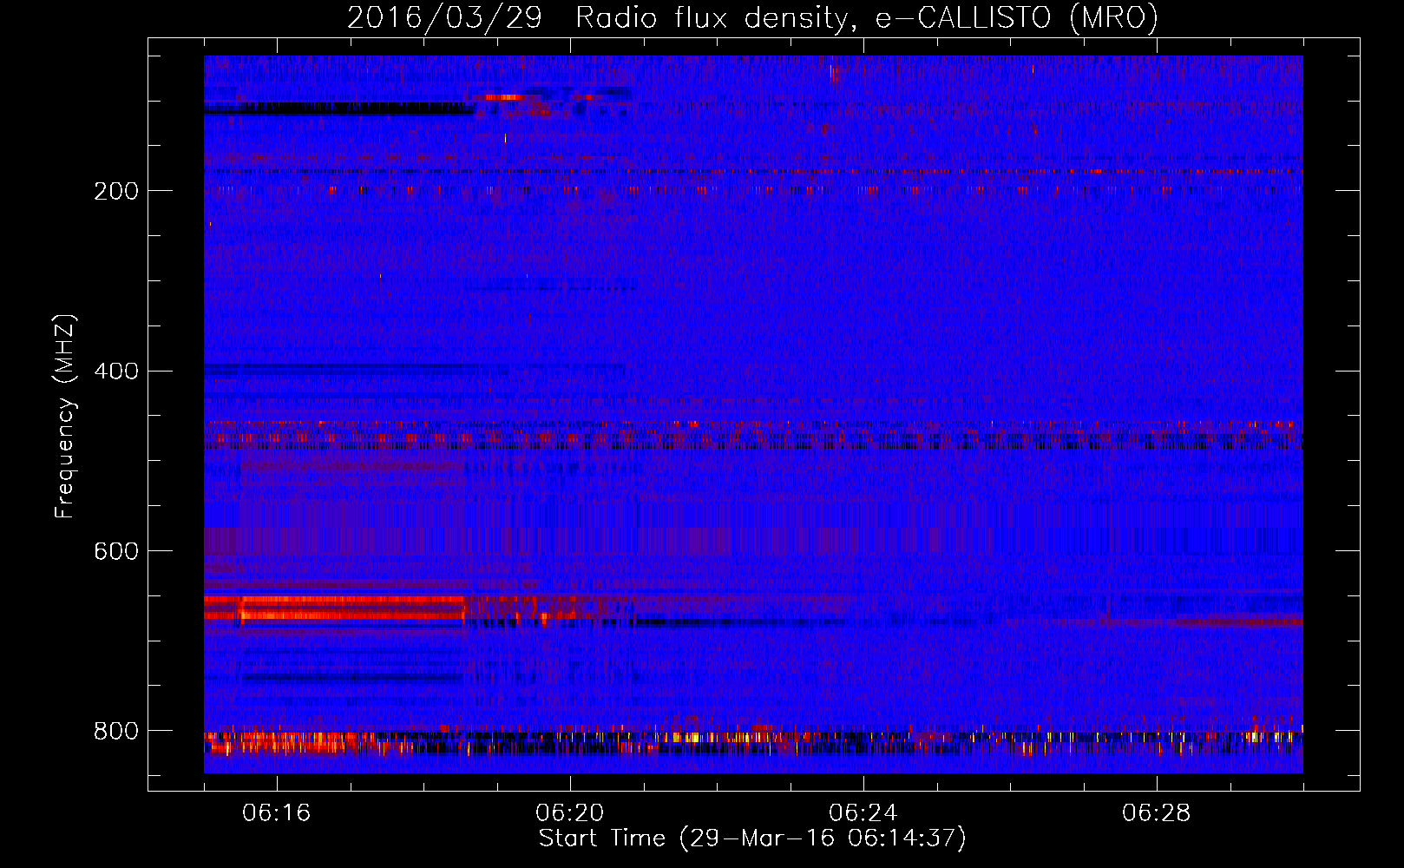Click the date "2016/03/29" in the title

tap(444, 18)
